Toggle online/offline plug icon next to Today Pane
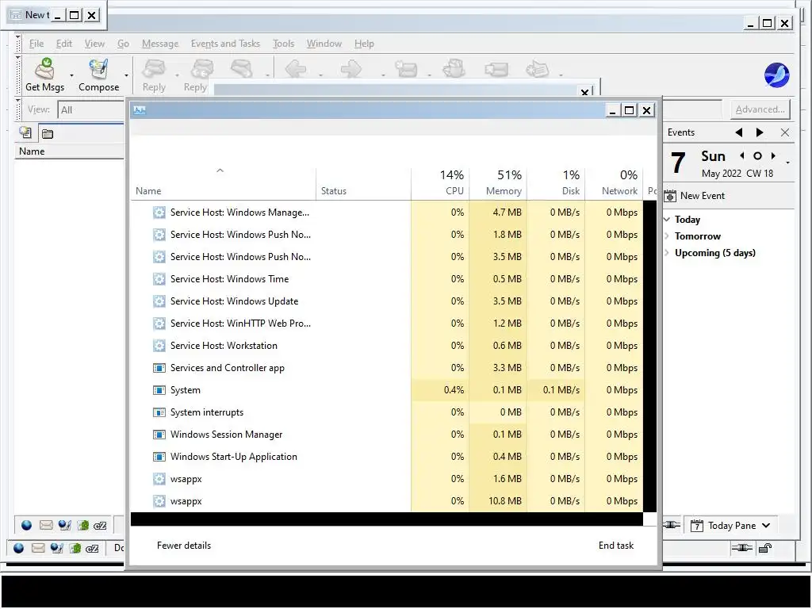 pyautogui.click(x=672, y=525)
